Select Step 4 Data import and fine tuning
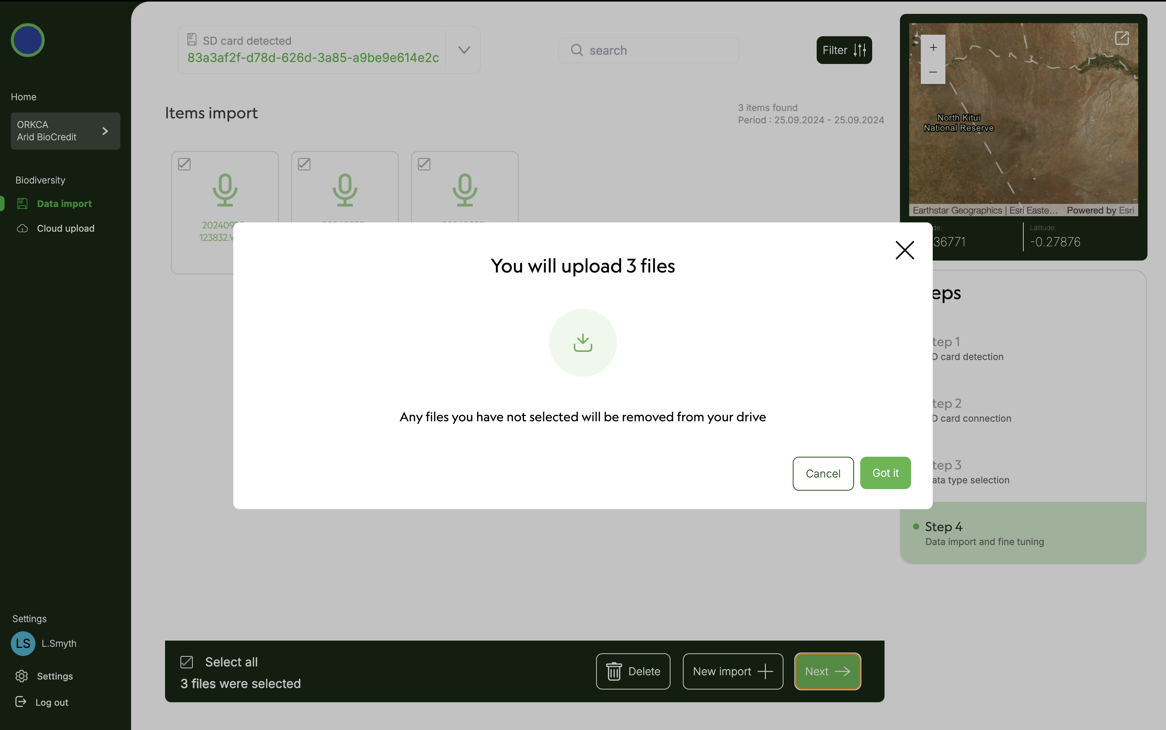This screenshot has height=730, width=1166. pos(1023,533)
